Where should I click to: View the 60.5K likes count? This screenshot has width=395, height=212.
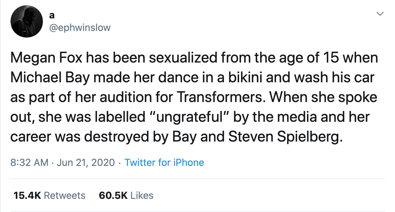[113, 195]
